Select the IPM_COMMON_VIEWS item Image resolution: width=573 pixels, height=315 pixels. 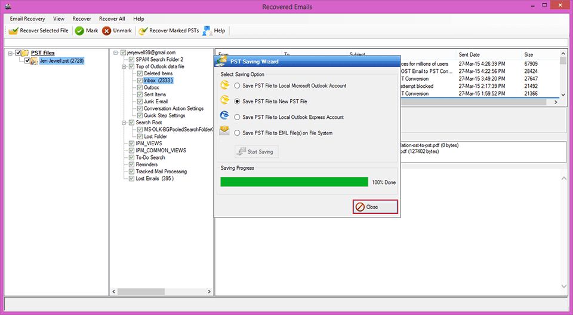click(161, 151)
